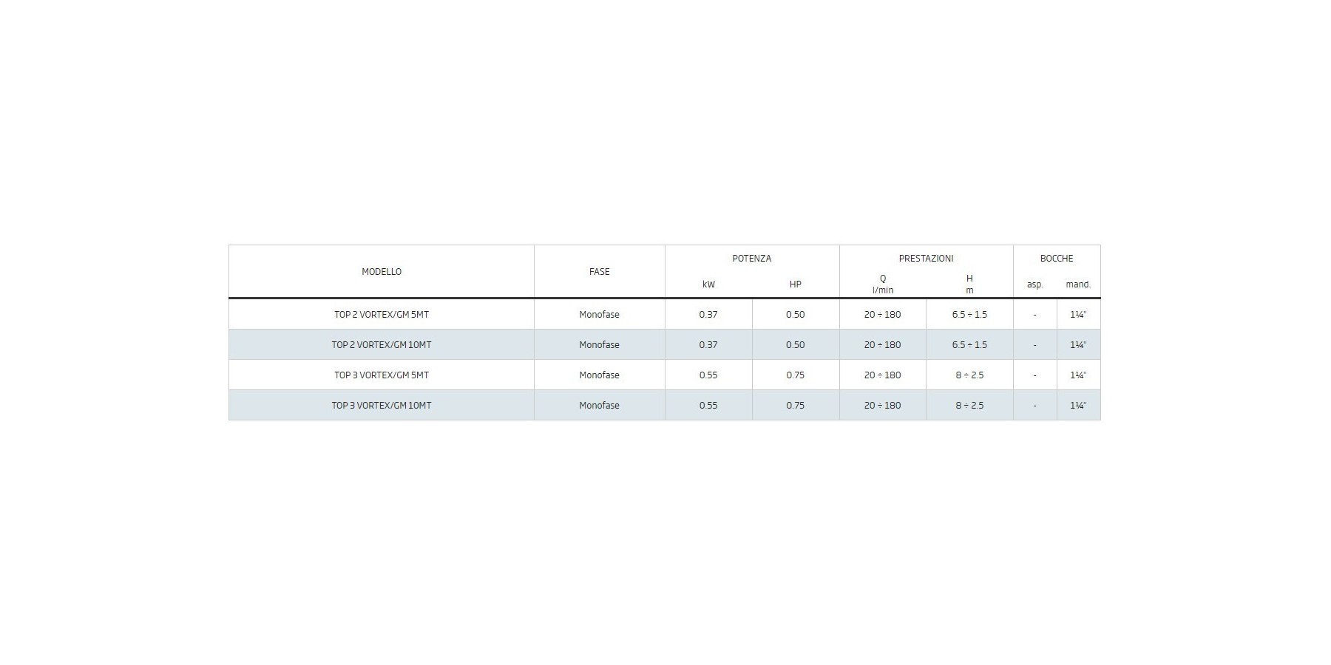Click the 1¼" mand. value for TOP 2 VORTEX/GM 5MT
This screenshot has width=1331, height=665.
1078,315
